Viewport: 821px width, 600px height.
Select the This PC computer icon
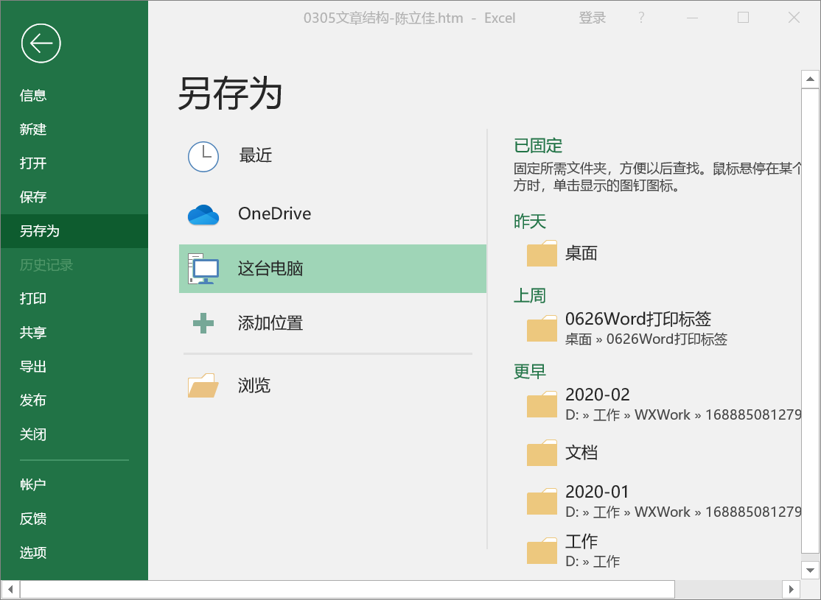203,269
